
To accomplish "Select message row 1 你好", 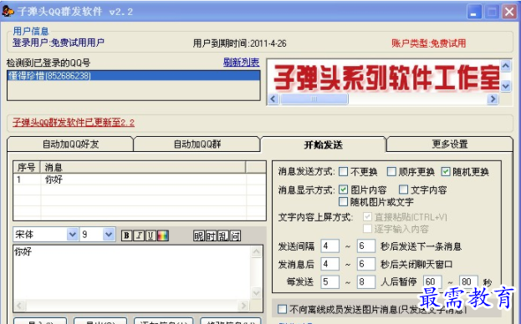I will tap(140, 180).
